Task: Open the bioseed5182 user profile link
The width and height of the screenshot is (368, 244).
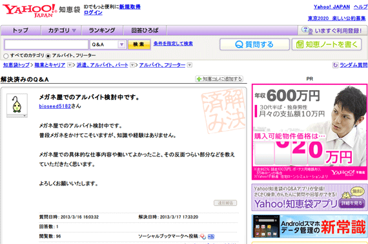Action: tap(55, 106)
